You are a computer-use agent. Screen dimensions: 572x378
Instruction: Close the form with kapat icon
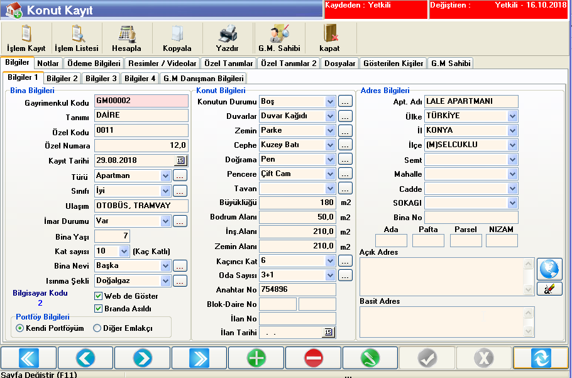(x=329, y=38)
